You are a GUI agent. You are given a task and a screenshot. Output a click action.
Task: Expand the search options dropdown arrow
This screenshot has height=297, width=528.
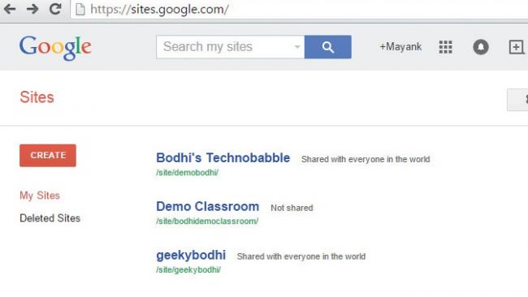click(297, 47)
